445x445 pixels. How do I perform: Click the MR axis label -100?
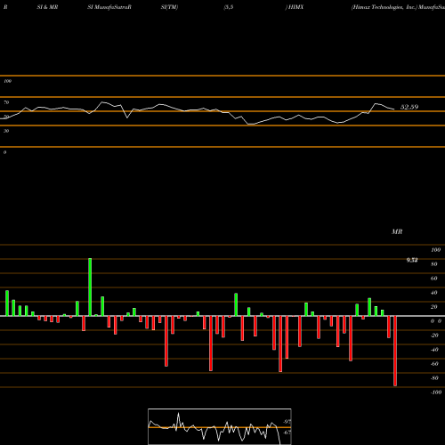pyautogui.click(x=436, y=392)
